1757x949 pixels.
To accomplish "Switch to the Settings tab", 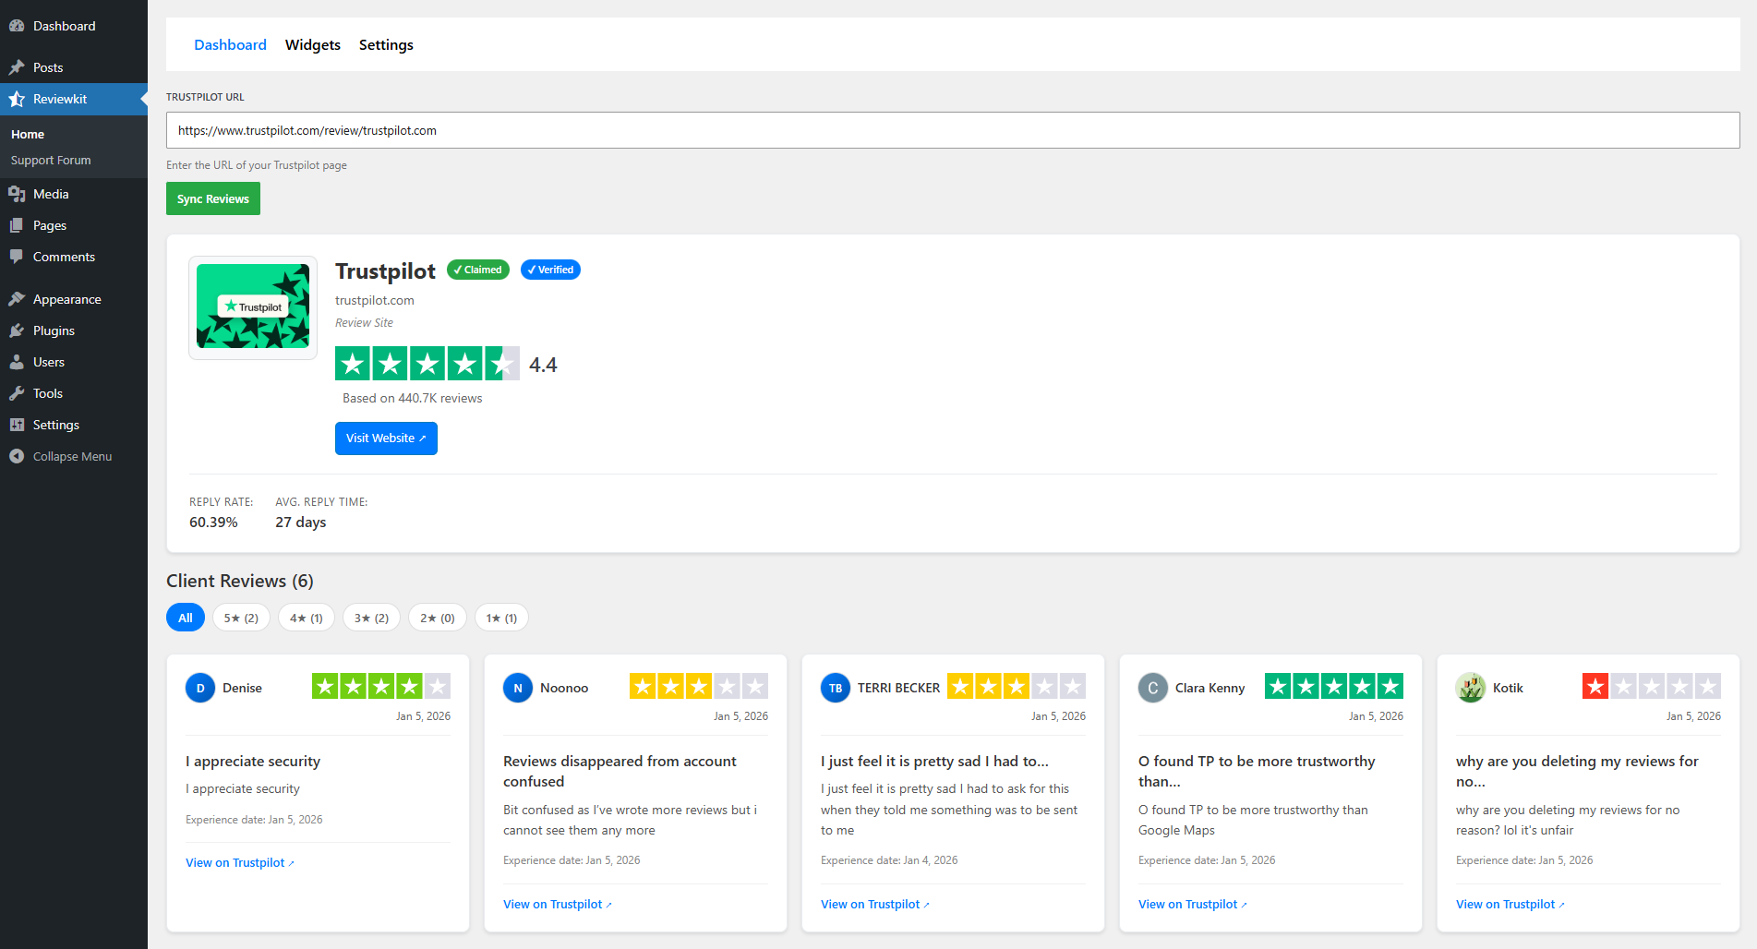I will (x=386, y=44).
